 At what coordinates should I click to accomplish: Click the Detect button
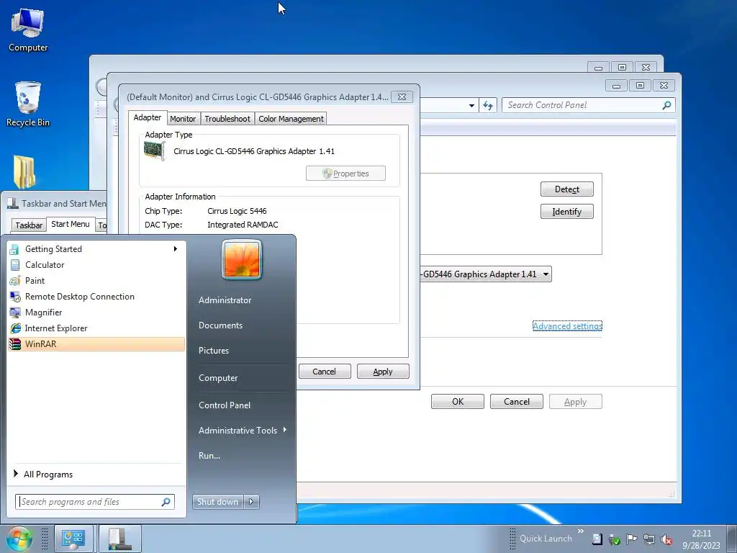(x=567, y=189)
